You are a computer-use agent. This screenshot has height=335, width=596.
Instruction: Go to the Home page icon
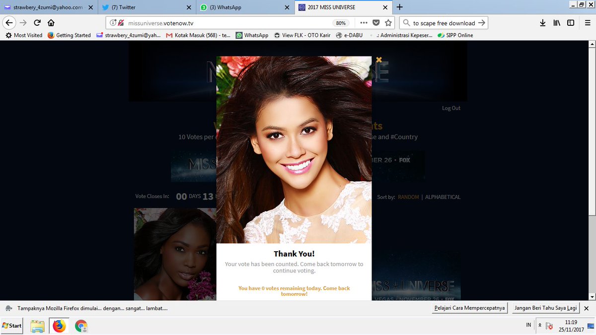[x=51, y=23]
